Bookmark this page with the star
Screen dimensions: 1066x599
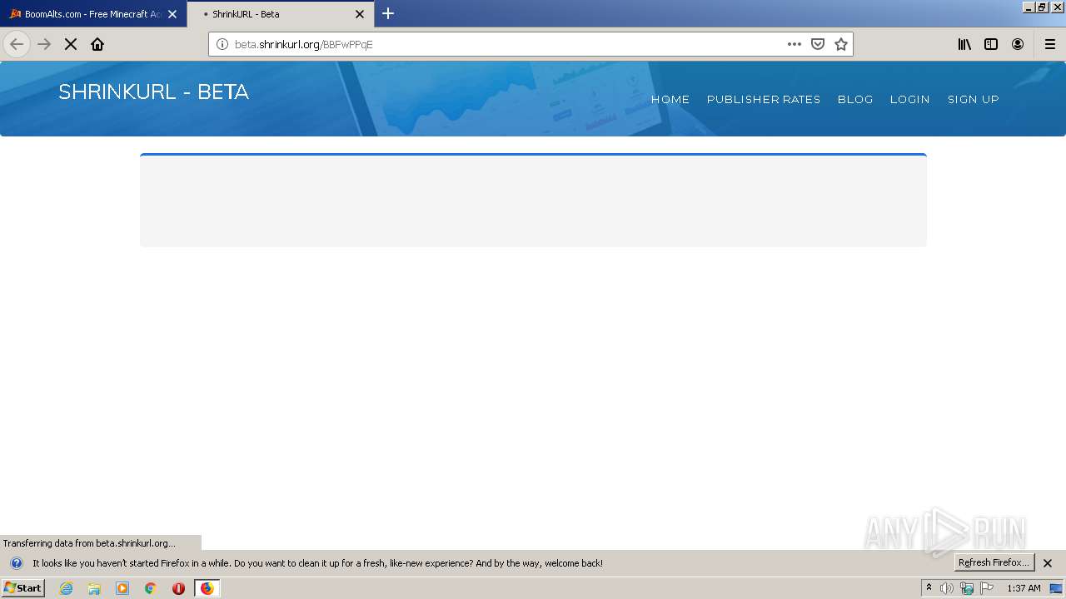pos(841,44)
